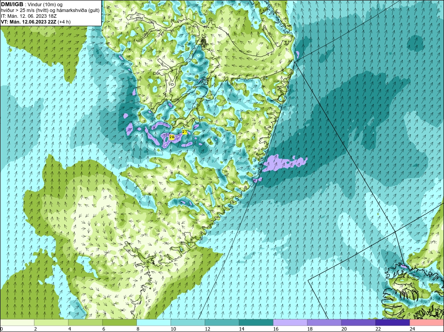Click the legend swatch for 8–10 m/s
444x332 pixels.
click(154, 323)
